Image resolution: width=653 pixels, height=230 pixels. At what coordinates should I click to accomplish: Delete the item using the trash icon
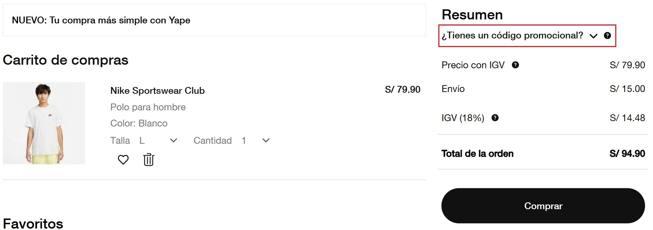(x=149, y=160)
